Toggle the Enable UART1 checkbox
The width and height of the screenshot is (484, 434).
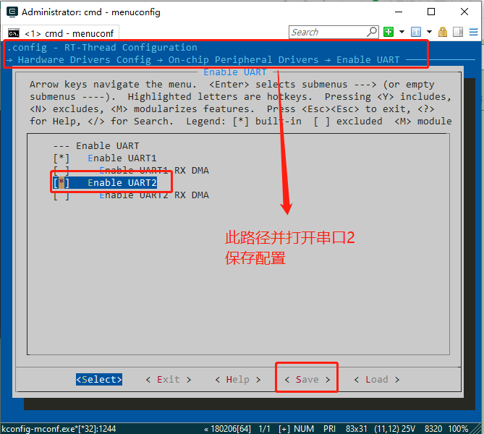61,158
